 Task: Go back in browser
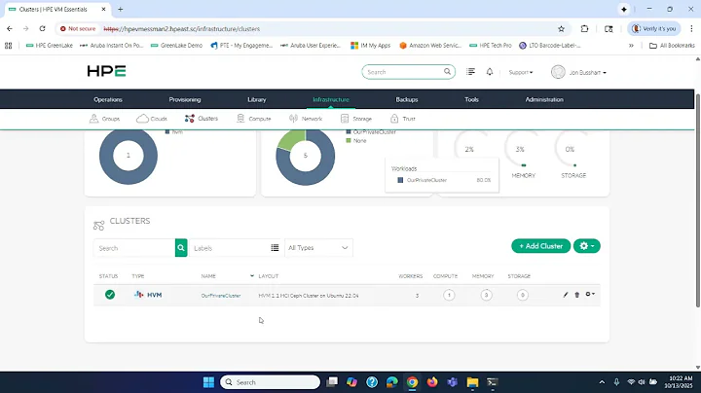tap(10, 28)
